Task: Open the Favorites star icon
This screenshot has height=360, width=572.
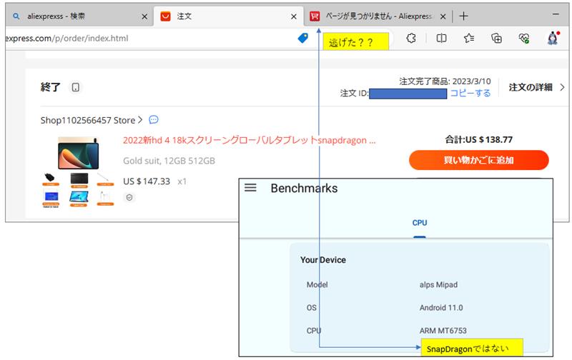Action: pyautogui.click(x=469, y=38)
